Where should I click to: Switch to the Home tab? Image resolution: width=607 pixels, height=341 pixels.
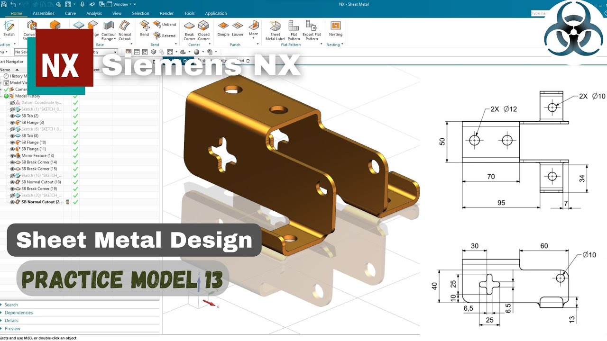[x=16, y=13]
